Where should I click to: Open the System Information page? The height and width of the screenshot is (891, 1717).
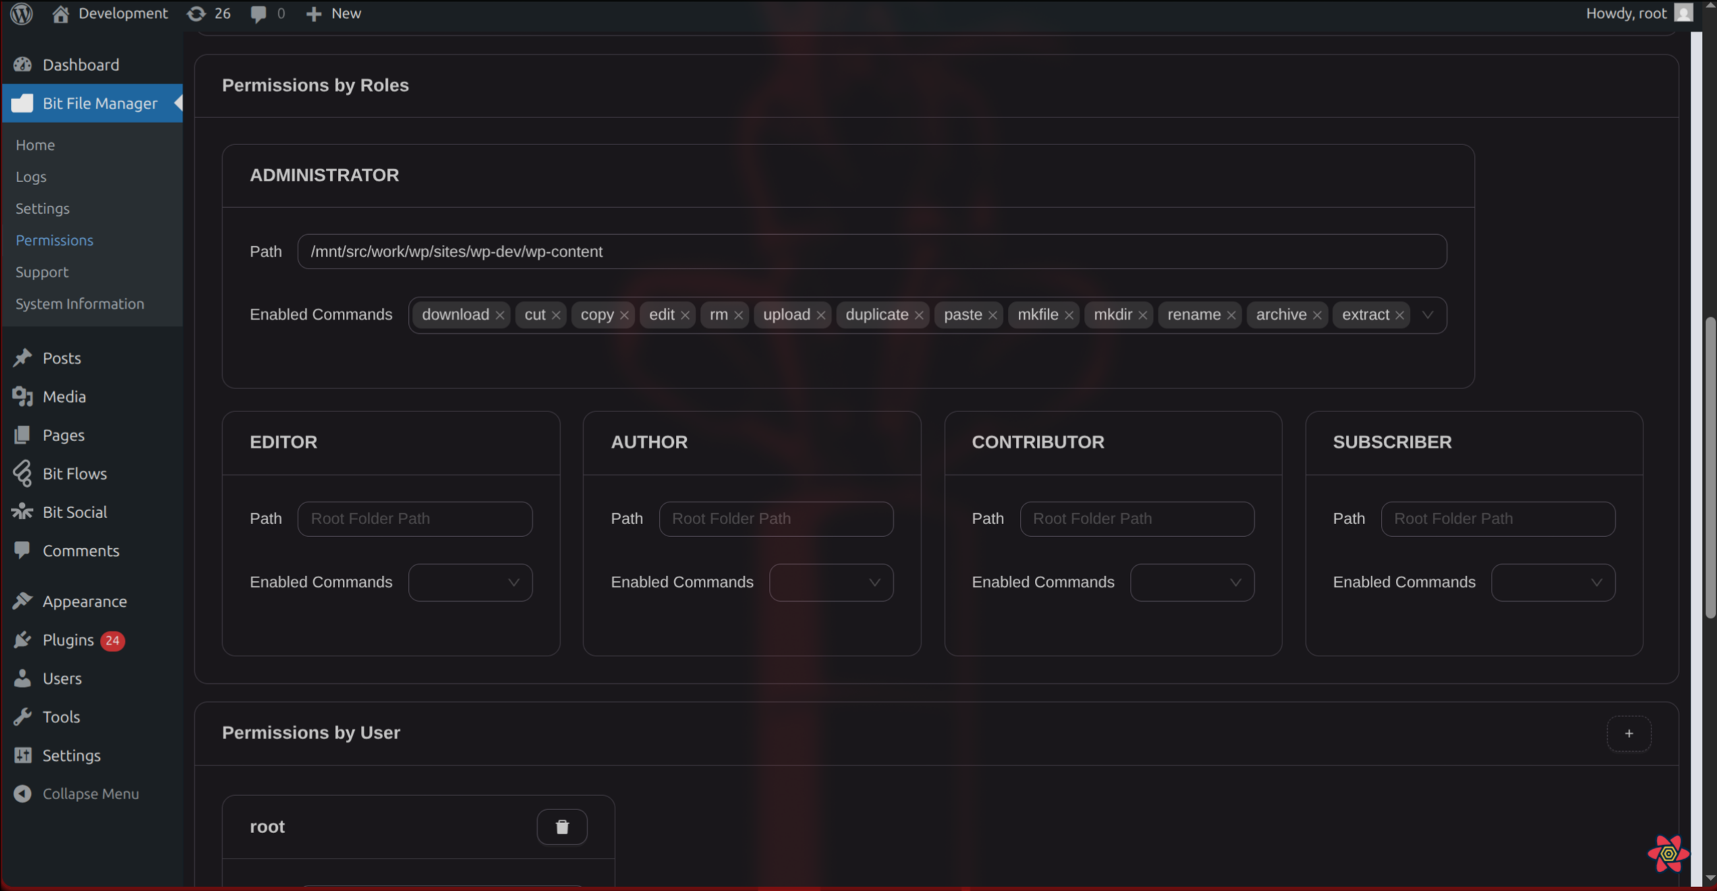[x=80, y=304]
